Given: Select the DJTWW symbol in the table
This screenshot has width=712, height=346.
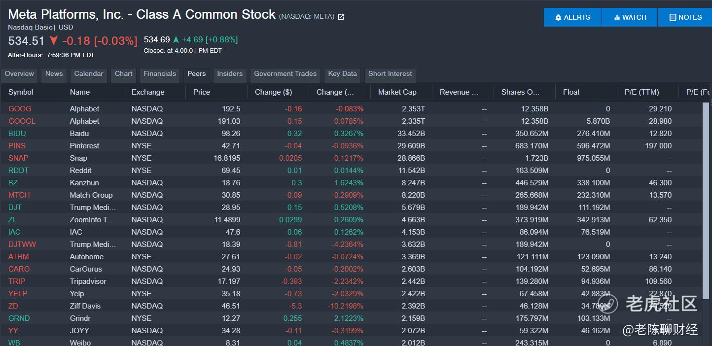Looking at the screenshot, I should (x=22, y=244).
